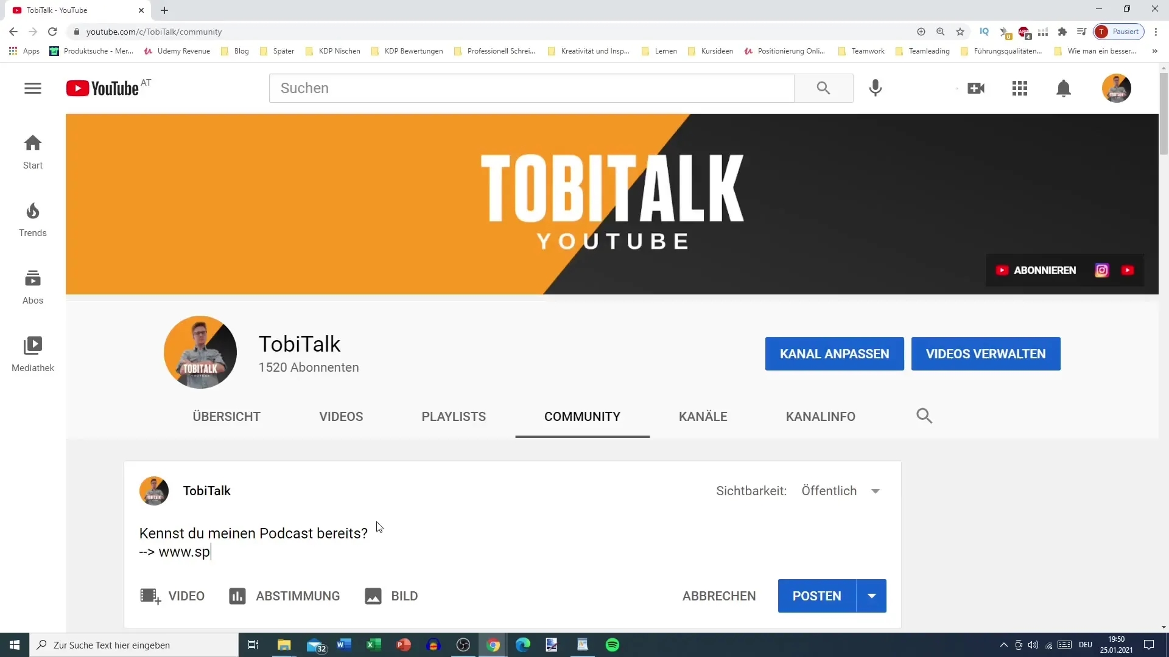Screen dimensions: 1169x657
Task: Open the Udemy Revenue bookmark
Action: [x=177, y=51]
